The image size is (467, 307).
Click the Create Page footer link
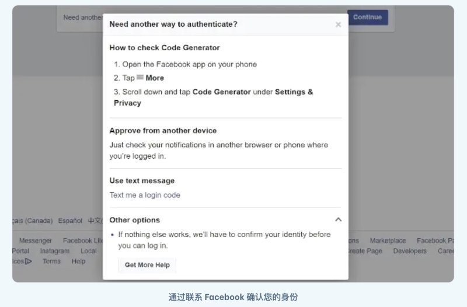click(x=366, y=251)
